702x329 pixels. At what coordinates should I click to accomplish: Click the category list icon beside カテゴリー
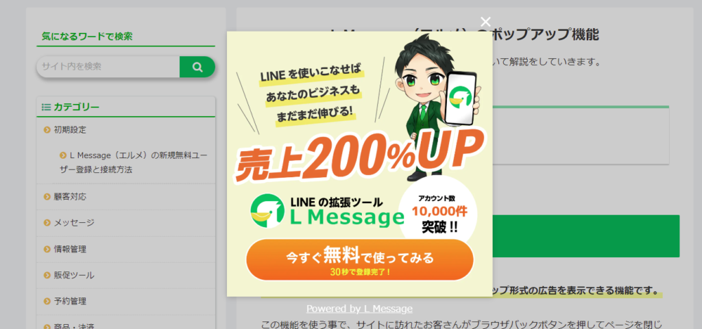[x=46, y=107]
